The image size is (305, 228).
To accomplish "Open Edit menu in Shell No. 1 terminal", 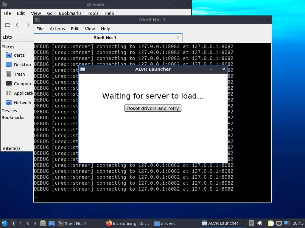I will point(75,29).
